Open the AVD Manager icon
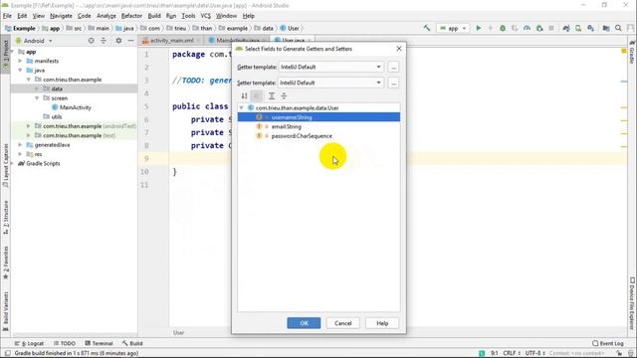This screenshot has height=358, width=637. tap(578, 28)
